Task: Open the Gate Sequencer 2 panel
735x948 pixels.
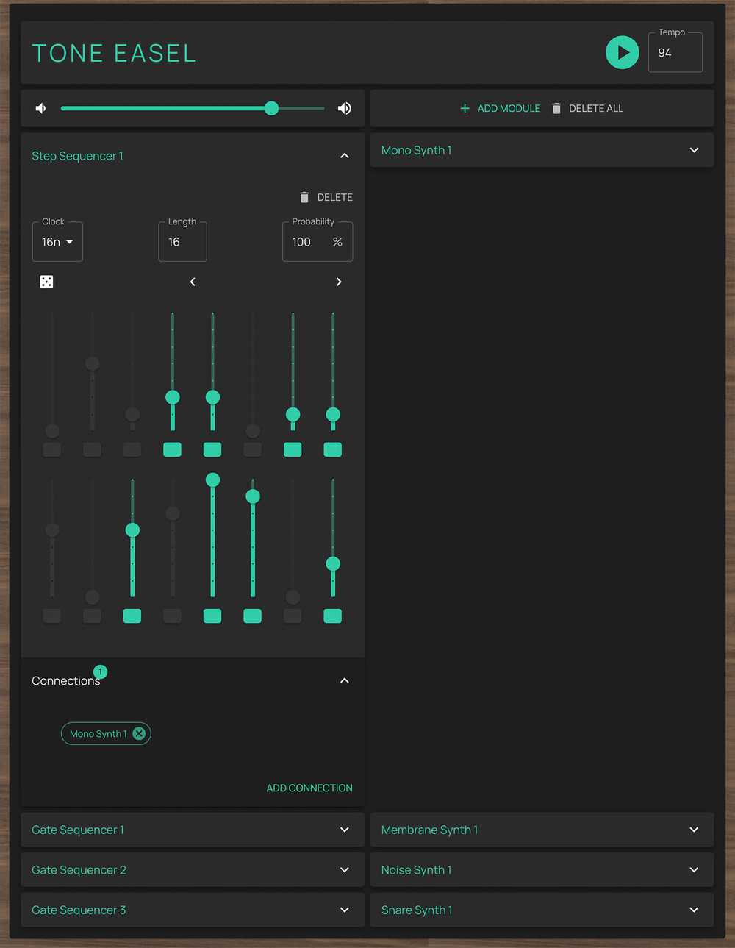Action: pyautogui.click(x=344, y=869)
